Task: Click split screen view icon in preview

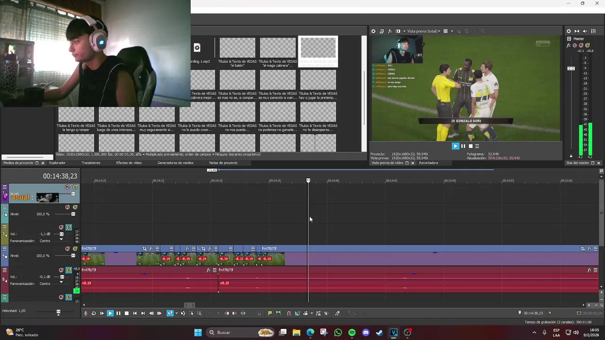Action: [x=398, y=31]
